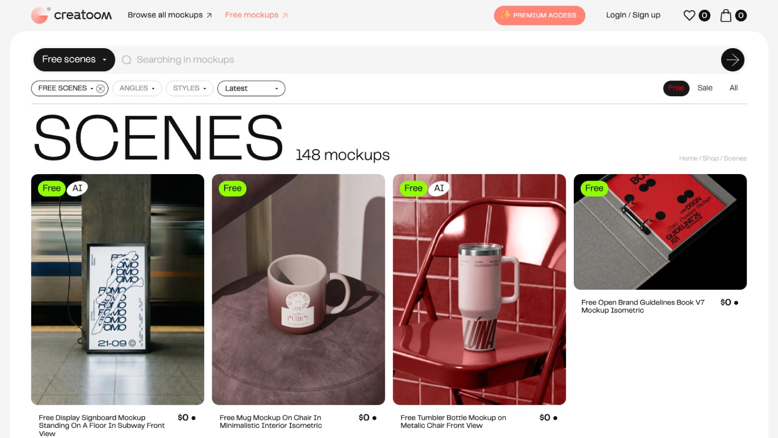Viewport: 778px width, 438px height.
Task: Click the AI badge on tumbler mockup
Action: click(x=439, y=188)
